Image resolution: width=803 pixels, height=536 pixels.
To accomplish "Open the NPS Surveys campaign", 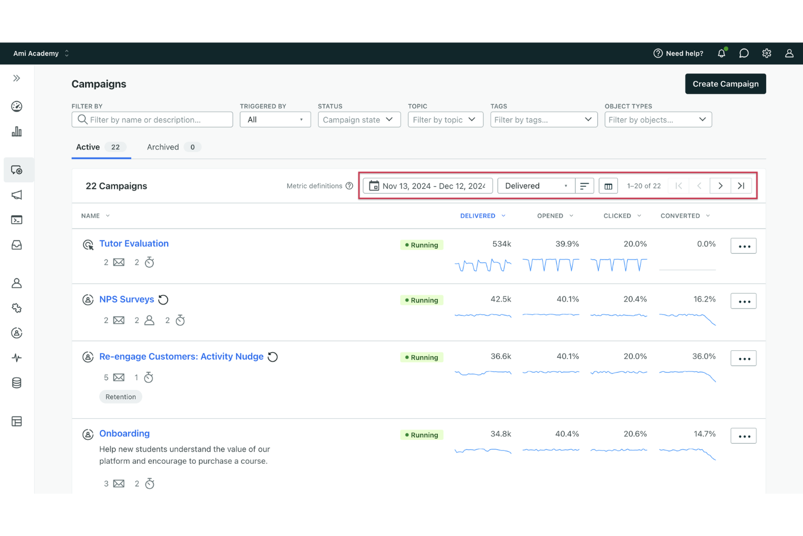I will click(126, 299).
